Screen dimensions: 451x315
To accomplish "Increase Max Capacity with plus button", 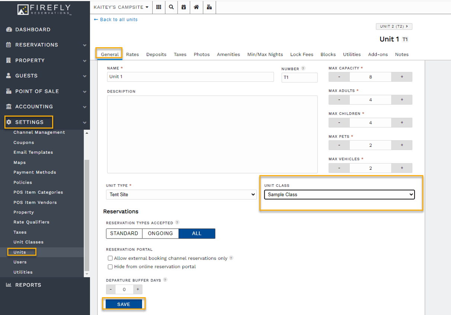I will (402, 77).
